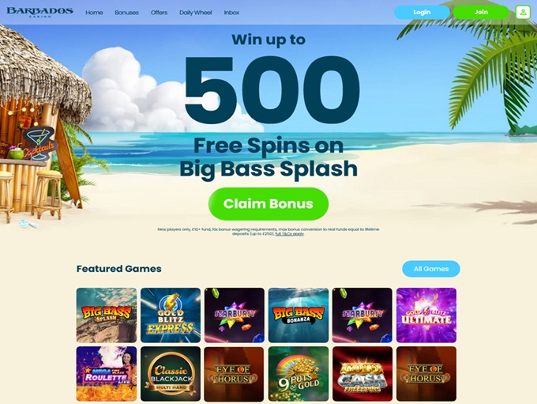The image size is (537, 404).
Task: Click the green Join button
Action: click(481, 13)
